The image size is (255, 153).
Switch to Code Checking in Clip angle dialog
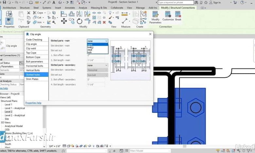click(x=36, y=40)
